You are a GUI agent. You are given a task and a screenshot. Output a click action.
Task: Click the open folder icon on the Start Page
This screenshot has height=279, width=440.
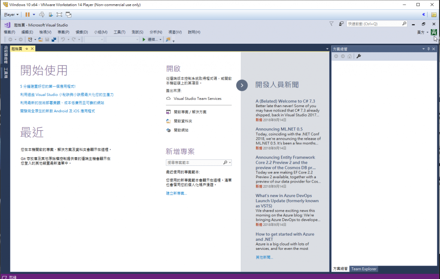(168, 121)
